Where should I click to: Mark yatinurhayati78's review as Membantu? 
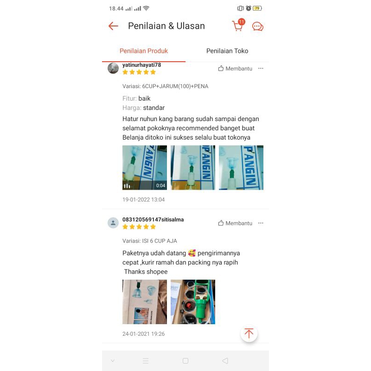pos(235,68)
